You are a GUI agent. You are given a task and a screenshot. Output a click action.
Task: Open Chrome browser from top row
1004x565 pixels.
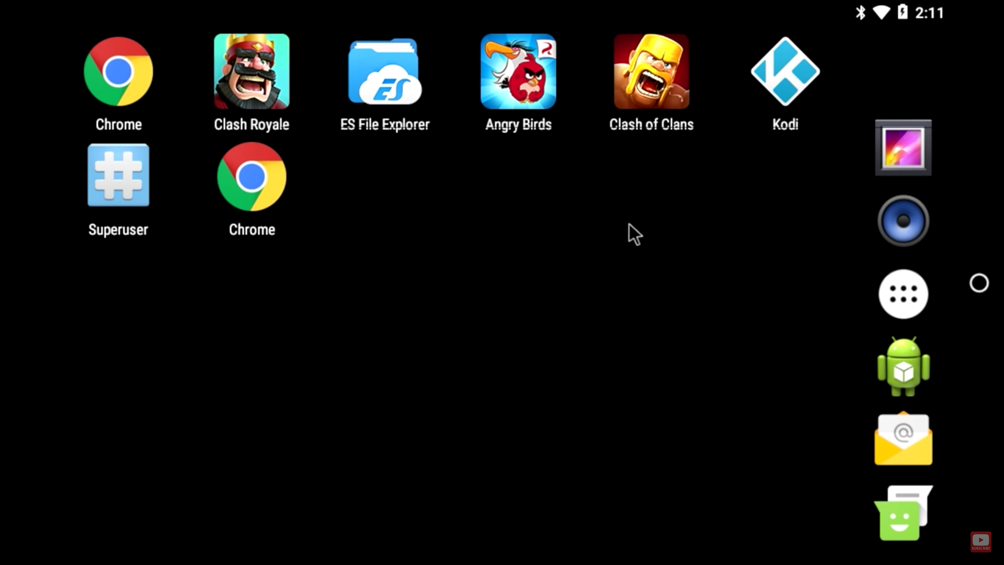(118, 71)
